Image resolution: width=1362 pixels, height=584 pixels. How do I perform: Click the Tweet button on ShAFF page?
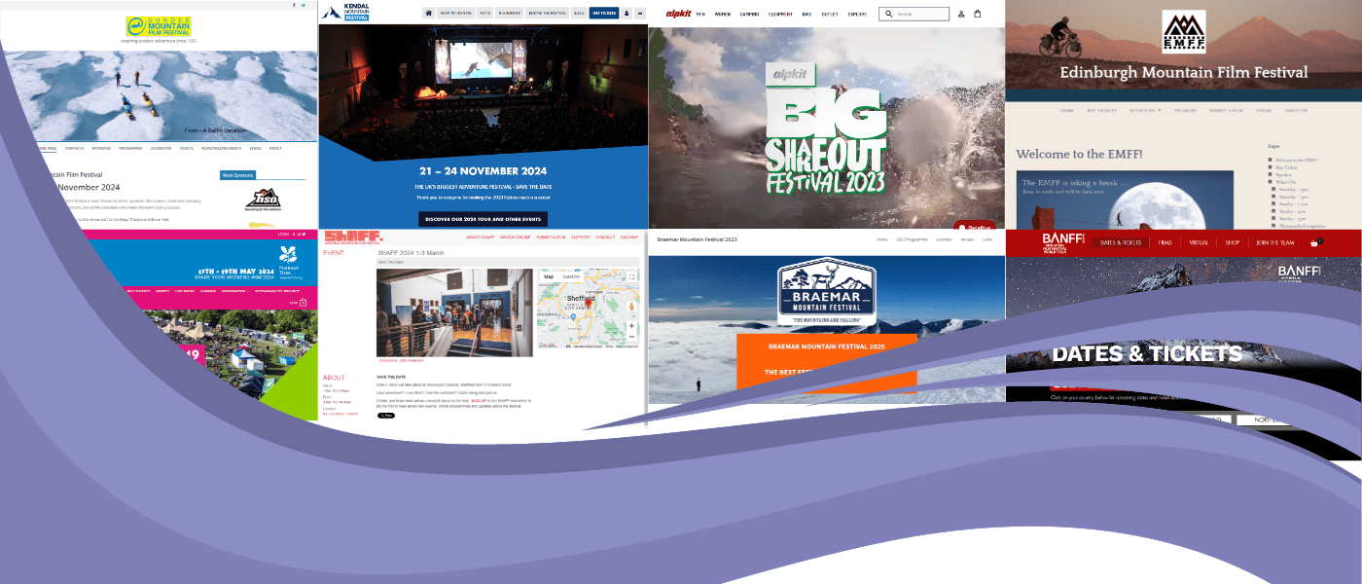pos(386,415)
